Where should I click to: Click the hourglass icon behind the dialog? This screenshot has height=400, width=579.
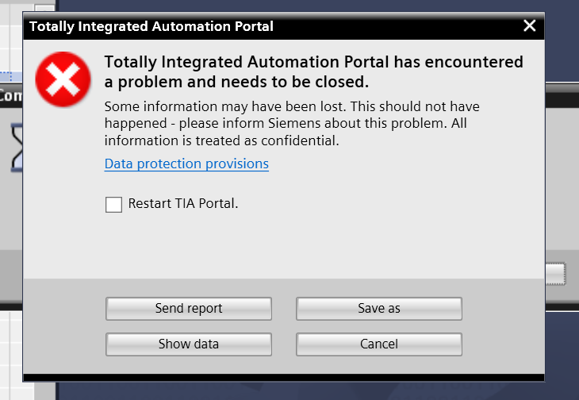tap(16, 148)
